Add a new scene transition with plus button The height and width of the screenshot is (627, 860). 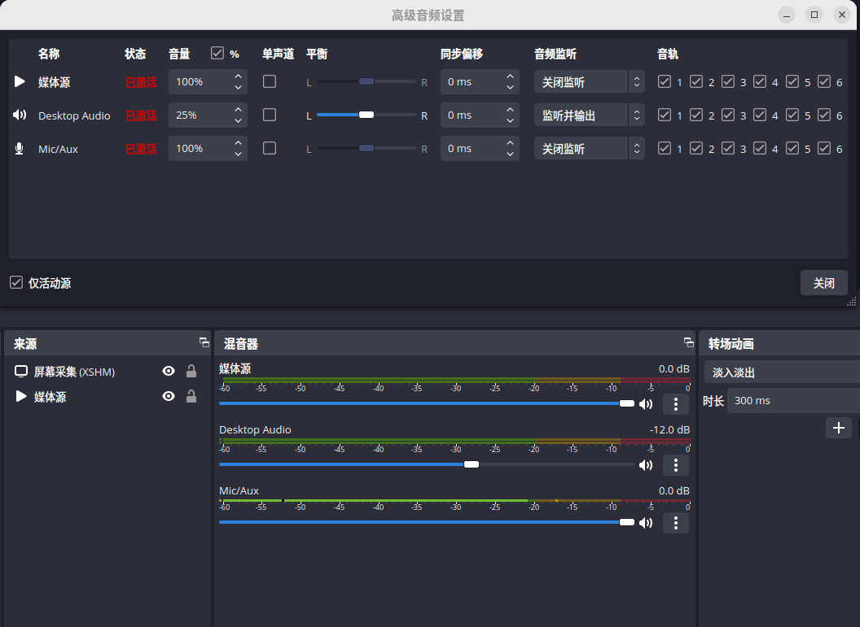tap(839, 428)
